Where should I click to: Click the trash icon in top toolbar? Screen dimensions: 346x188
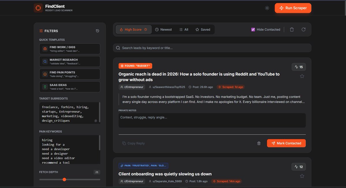[292, 29]
